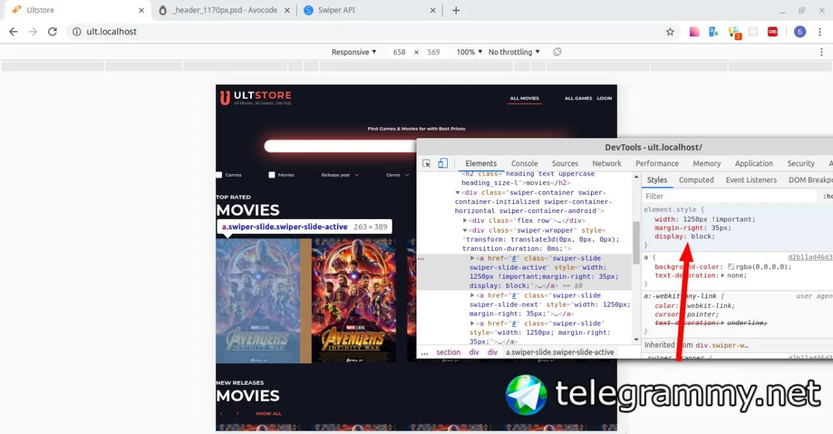Open the Computed styles tab

pyautogui.click(x=696, y=180)
